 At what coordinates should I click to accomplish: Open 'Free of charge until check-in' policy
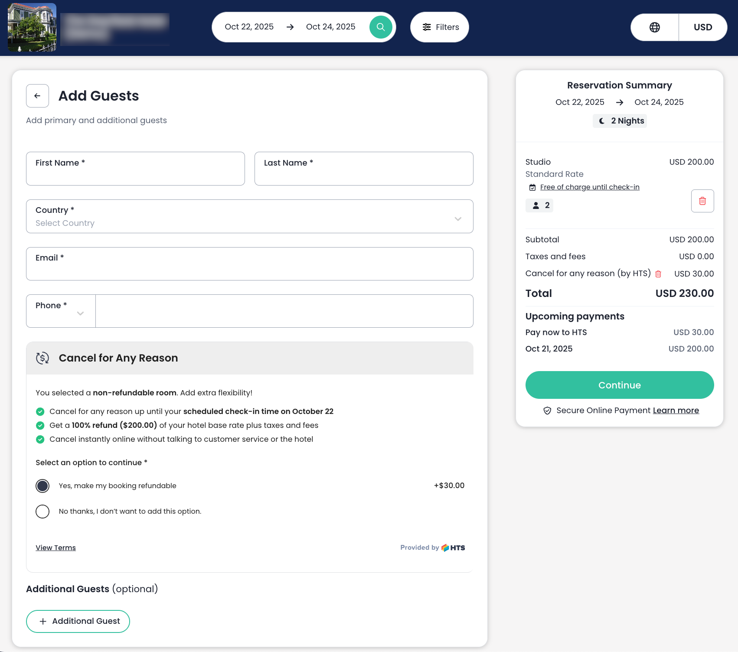(589, 187)
